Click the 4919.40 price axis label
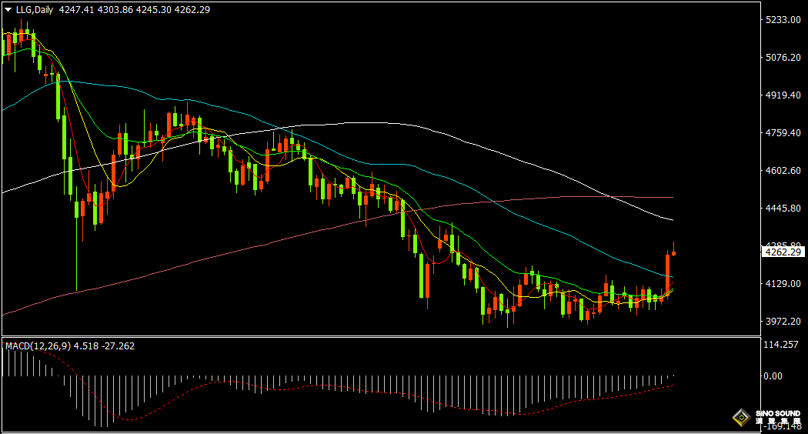This screenshot has height=434, width=808. click(783, 95)
